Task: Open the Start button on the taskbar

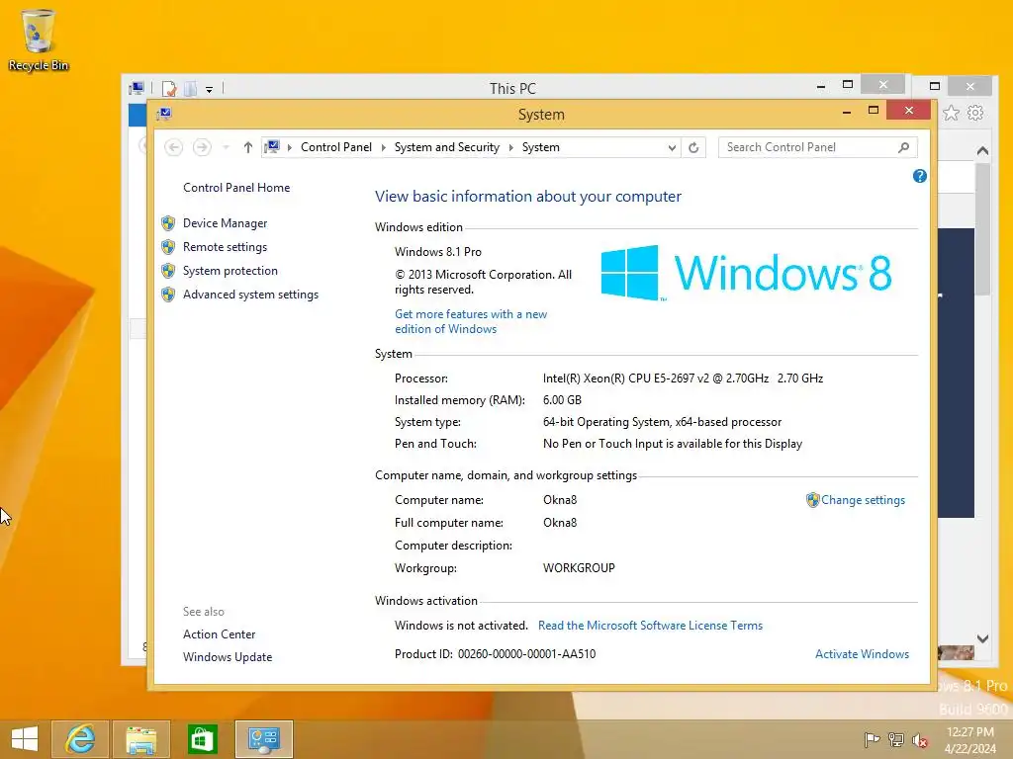Action: click(x=25, y=739)
